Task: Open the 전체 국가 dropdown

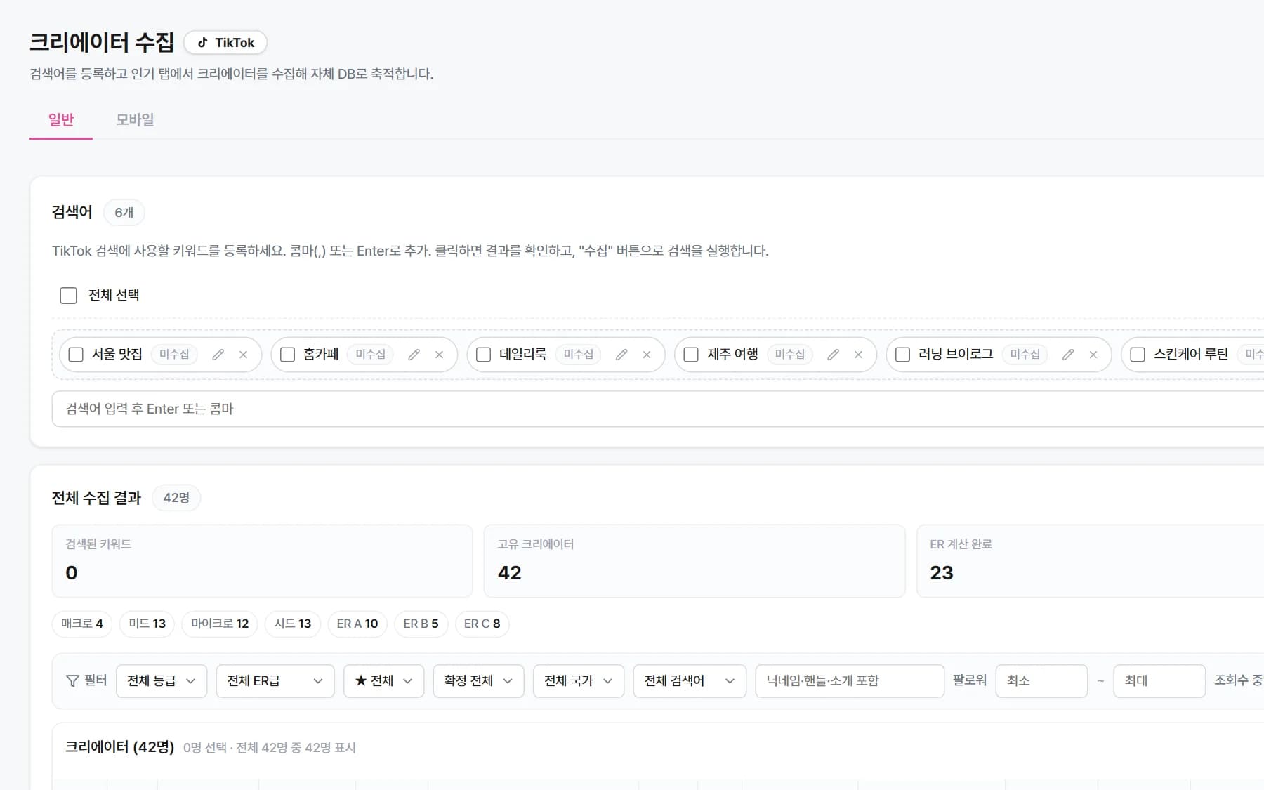Action: [579, 680]
